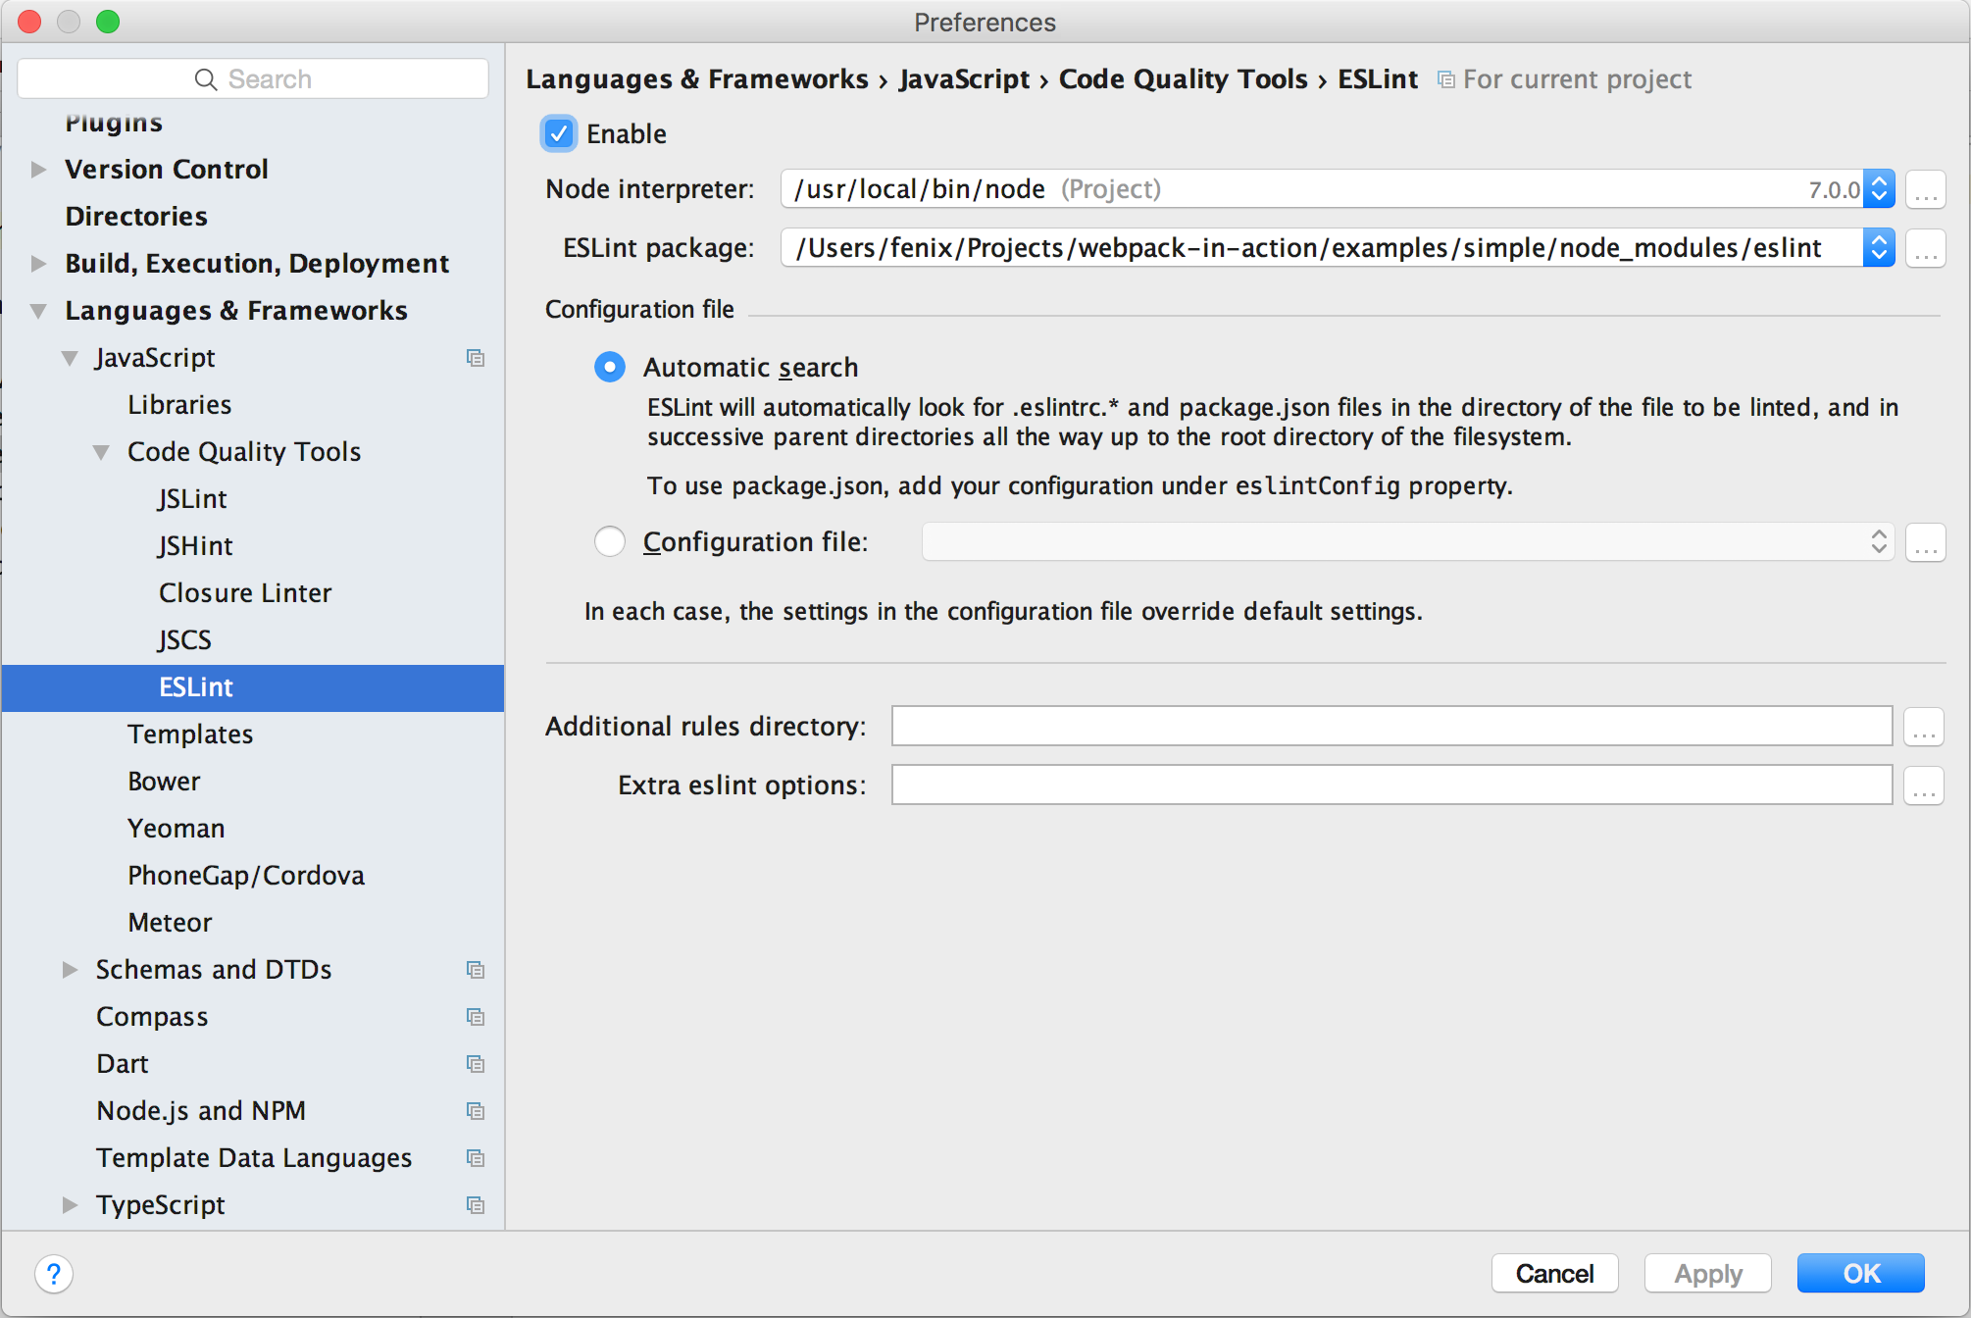This screenshot has height=1318, width=1971.
Task: Click the 'For current project' scope icon
Action: [x=1445, y=78]
